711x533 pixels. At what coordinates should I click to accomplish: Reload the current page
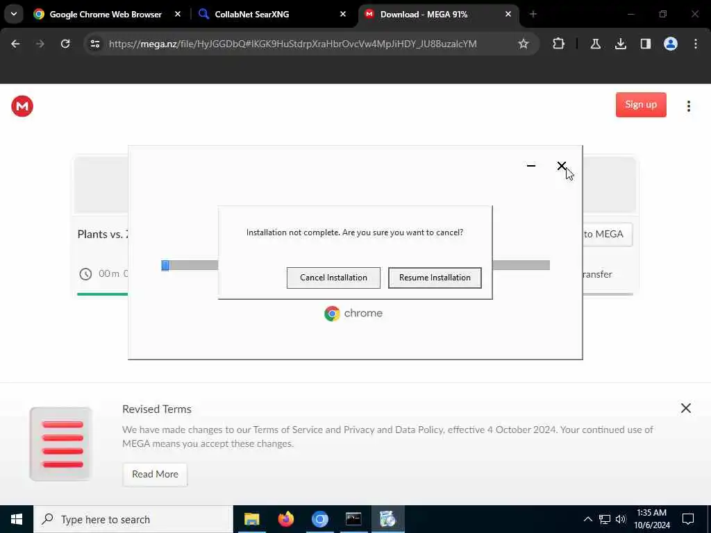tap(65, 44)
